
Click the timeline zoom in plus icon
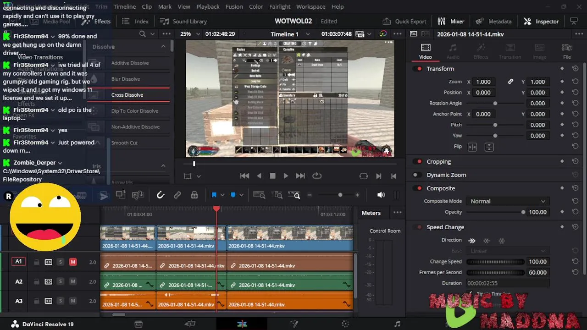357,195
